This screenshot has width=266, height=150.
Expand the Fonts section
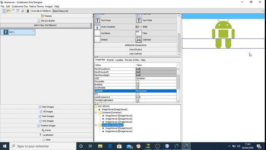(x=46, y=130)
